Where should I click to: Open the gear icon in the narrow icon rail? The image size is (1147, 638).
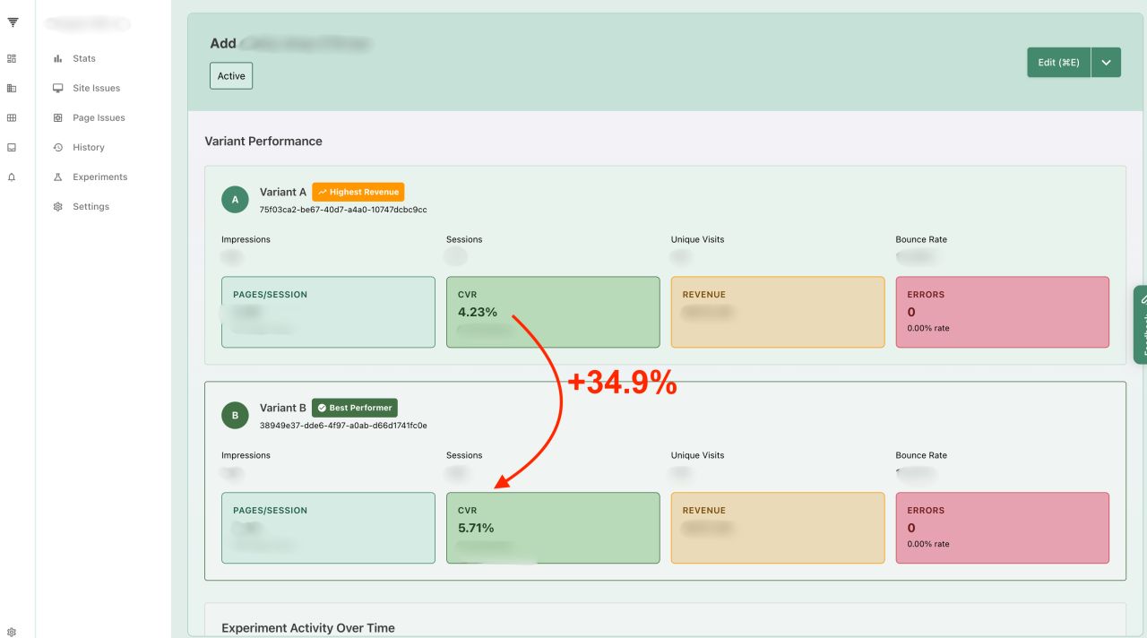(x=12, y=632)
